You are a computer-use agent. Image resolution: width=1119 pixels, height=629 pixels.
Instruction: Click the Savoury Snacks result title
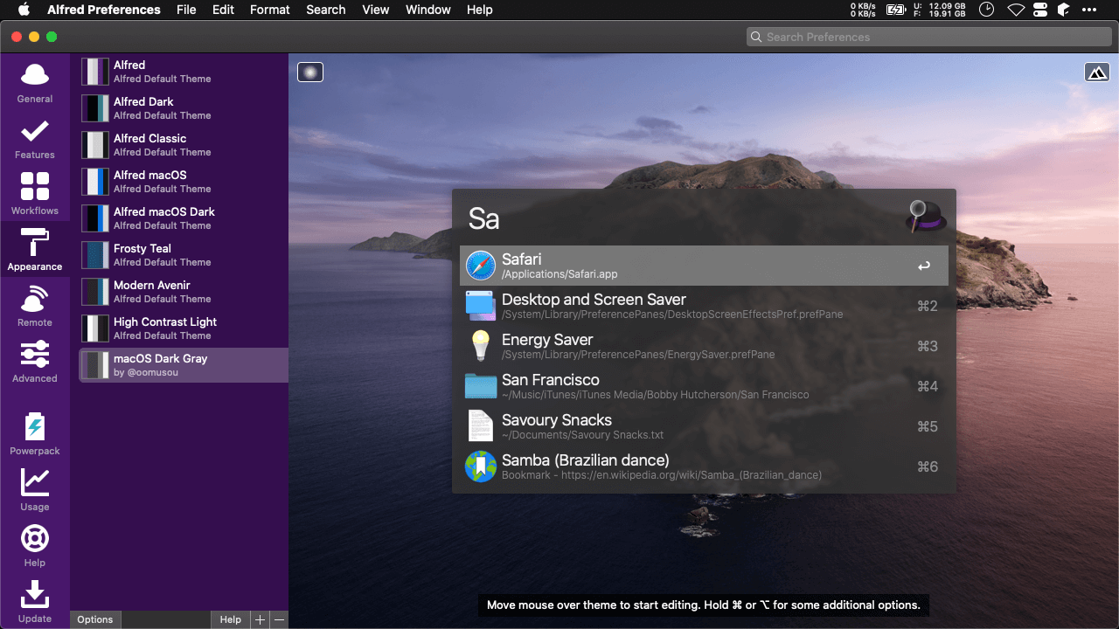557,420
